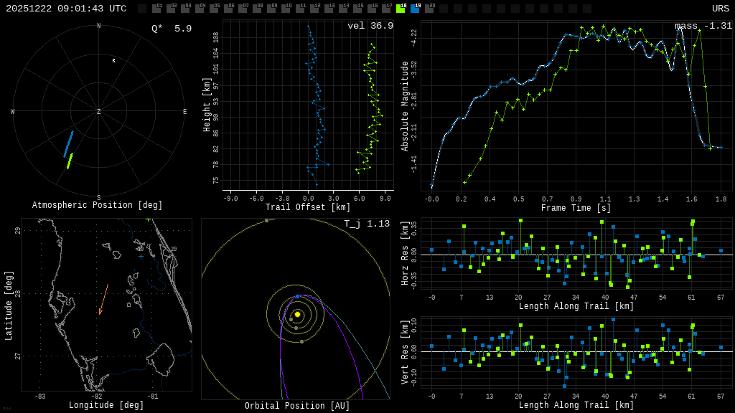Click the green meteor trail in sky plot

(x=70, y=161)
